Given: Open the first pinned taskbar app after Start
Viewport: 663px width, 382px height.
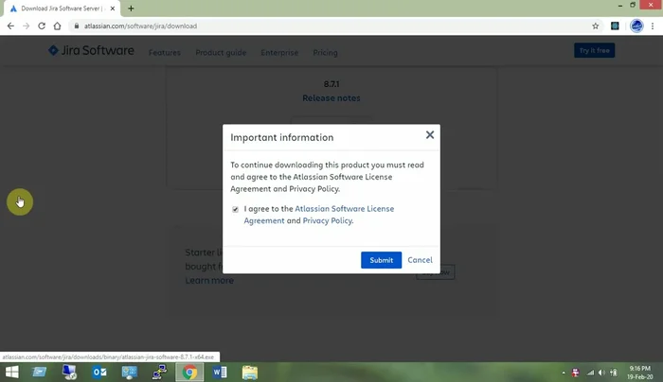Looking at the screenshot, I should (x=40, y=372).
